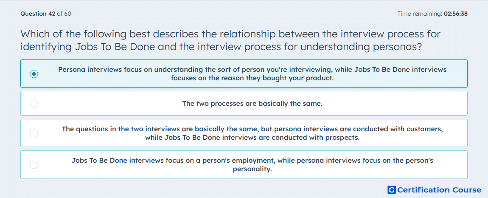Choose the radio for 'questions in the two interviews' answer
The height and width of the screenshot is (198, 488).
tap(34, 133)
